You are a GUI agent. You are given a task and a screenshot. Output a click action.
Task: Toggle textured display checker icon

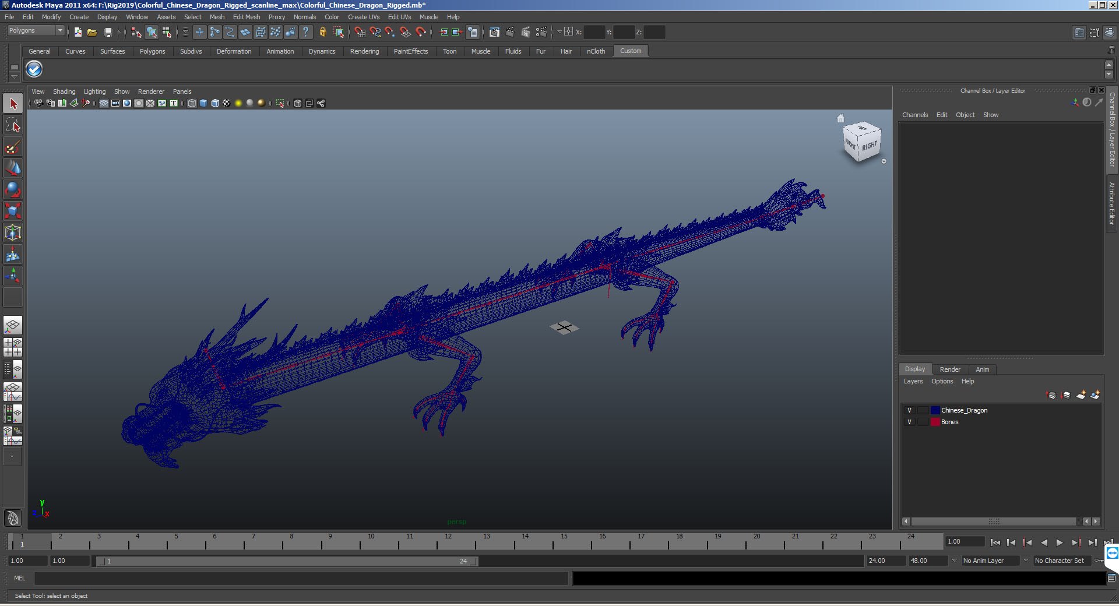point(227,103)
